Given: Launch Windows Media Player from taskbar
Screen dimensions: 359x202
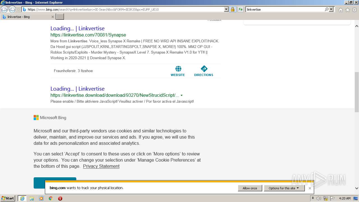Looking at the screenshot, I should (41, 198).
